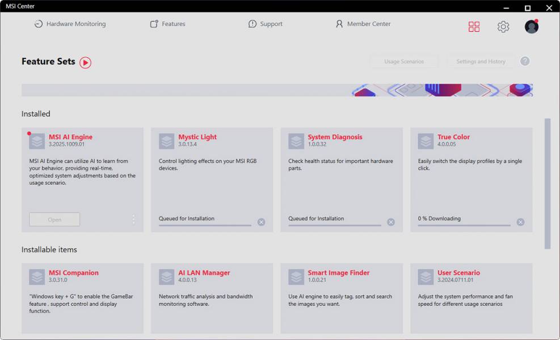Go to the Support tab
The height and width of the screenshot is (340, 560).
point(265,24)
